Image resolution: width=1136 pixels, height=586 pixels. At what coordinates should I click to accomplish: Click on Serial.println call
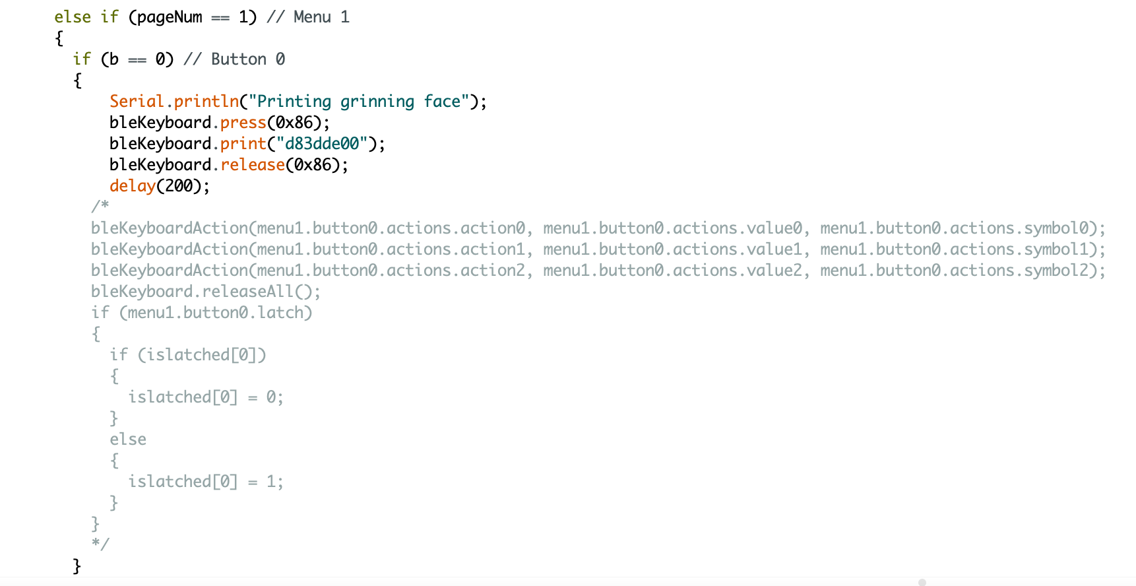pyautogui.click(x=174, y=102)
